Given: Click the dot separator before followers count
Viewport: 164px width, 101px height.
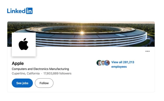Looking at the screenshot, I should coord(42,74).
